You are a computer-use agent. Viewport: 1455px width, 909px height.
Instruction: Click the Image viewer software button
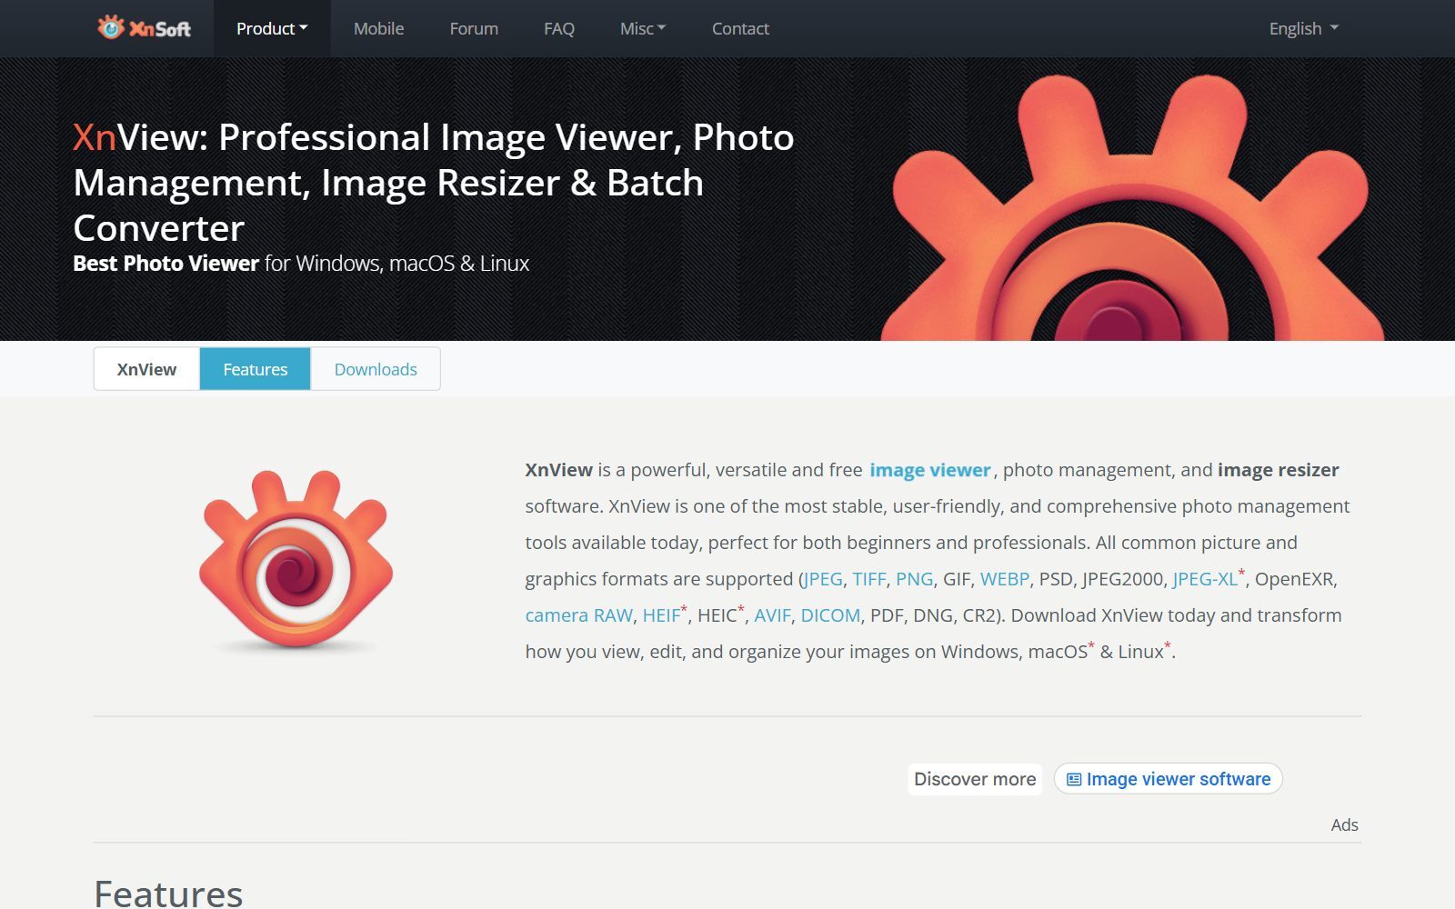coord(1169,779)
